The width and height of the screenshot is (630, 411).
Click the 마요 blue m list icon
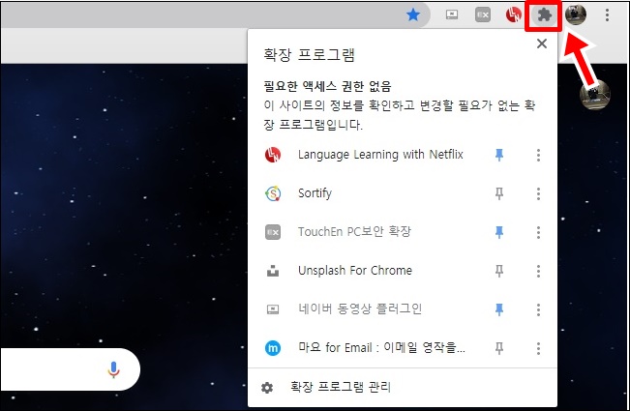coord(273,348)
